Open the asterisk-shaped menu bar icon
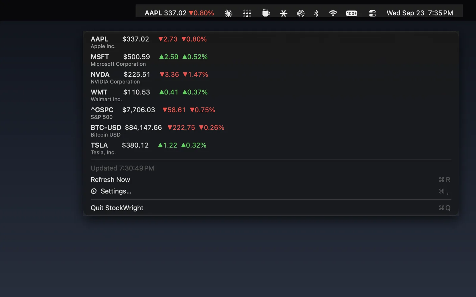The height and width of the screenshot is (297, 476). point(284,13)
